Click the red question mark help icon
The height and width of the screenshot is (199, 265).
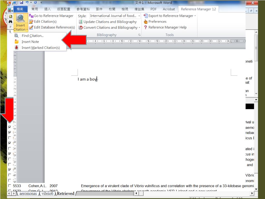point(145,27)
